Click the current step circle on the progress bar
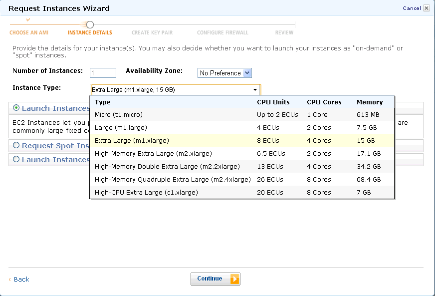This screenshot has height=296, width=435. 90,24
